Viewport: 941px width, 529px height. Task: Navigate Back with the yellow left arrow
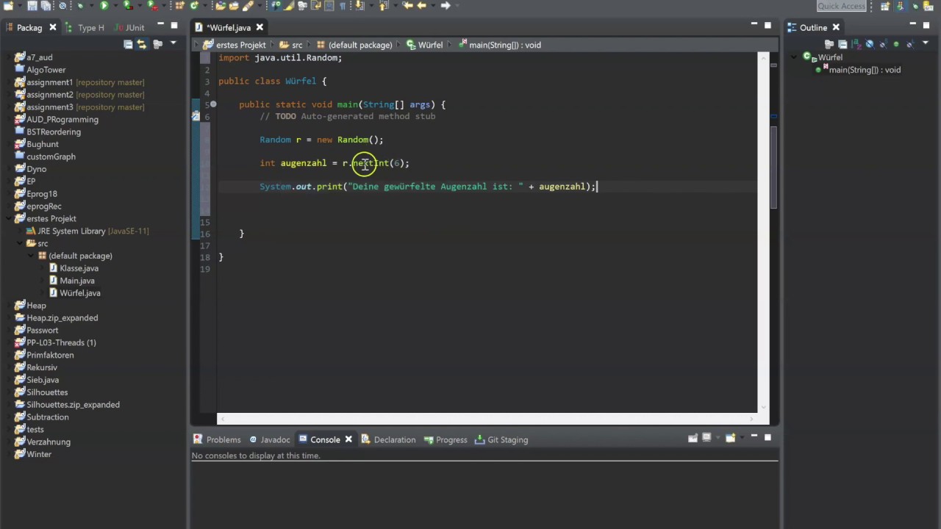[x=422, y=6]
